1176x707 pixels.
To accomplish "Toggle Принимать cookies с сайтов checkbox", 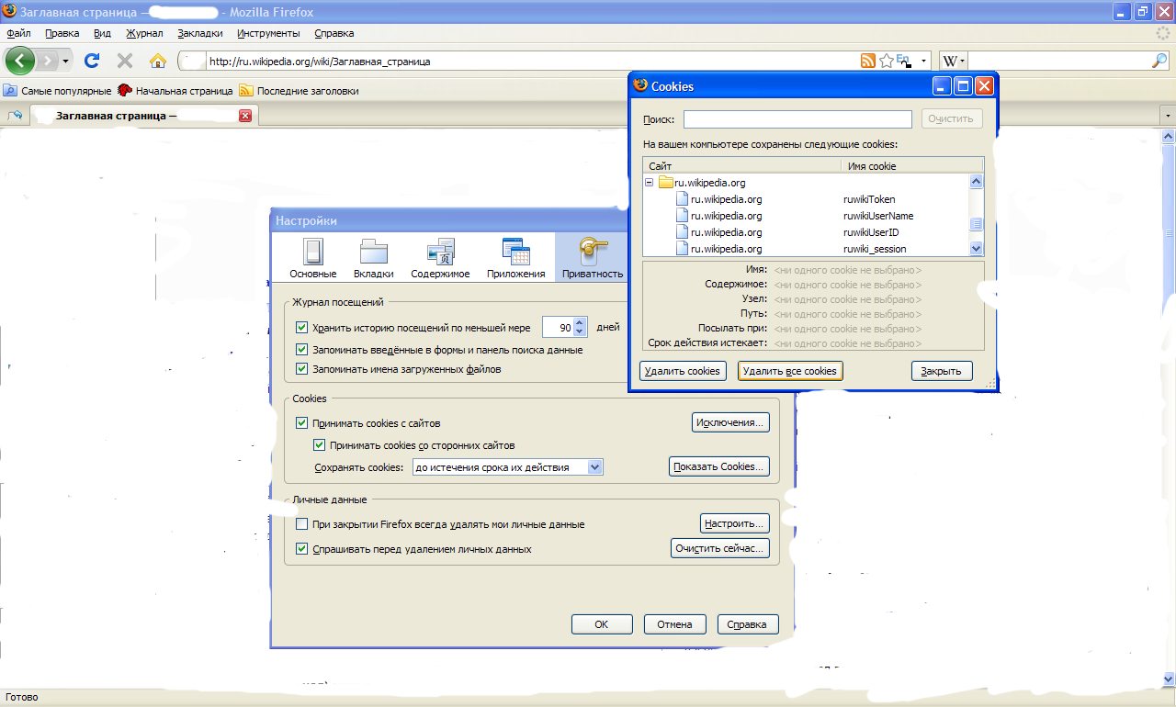I will point(301,423).
